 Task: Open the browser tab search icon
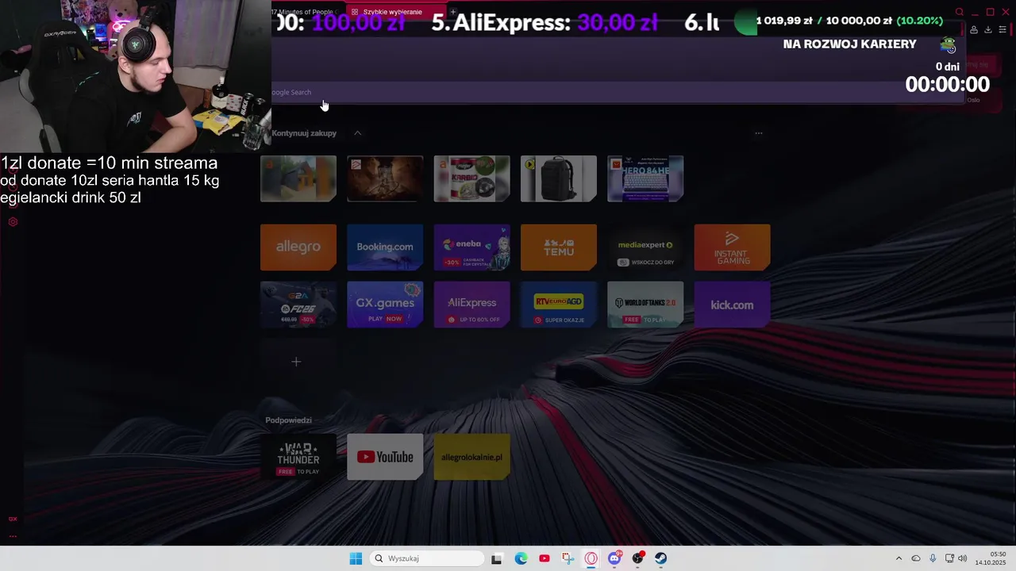960,12
